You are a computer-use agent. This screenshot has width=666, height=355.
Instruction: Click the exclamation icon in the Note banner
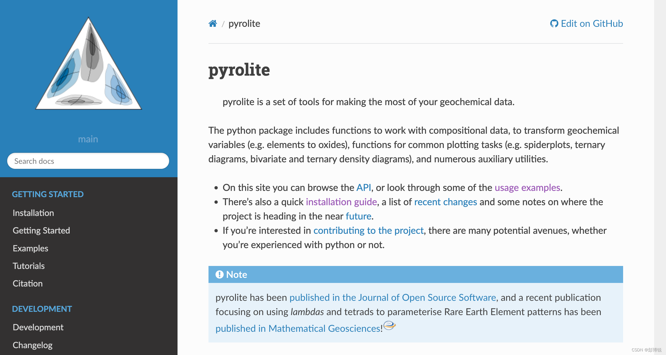219,274
